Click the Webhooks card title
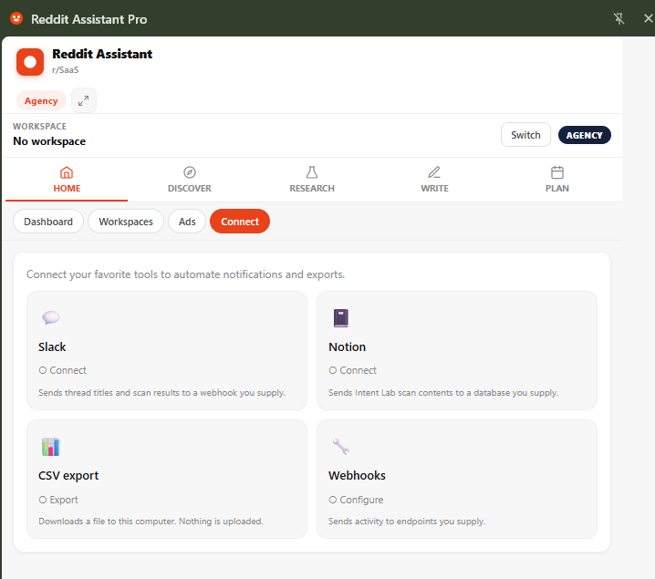This screenshot has width=655, height=579. [358, 475]
